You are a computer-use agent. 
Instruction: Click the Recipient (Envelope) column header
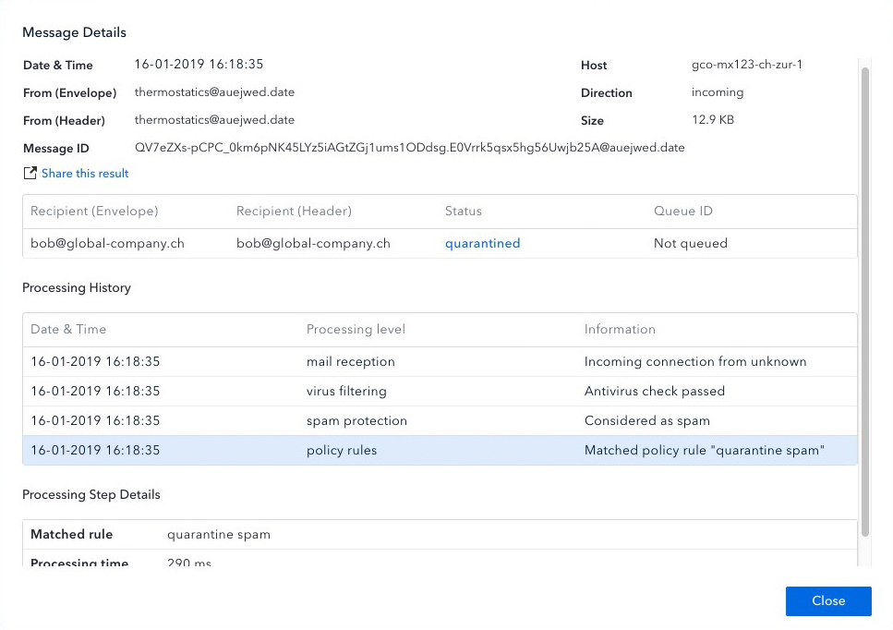94,212
